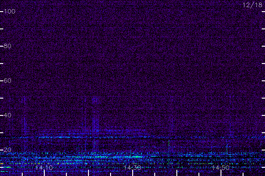Click the 80 frequency axis label

7,46
